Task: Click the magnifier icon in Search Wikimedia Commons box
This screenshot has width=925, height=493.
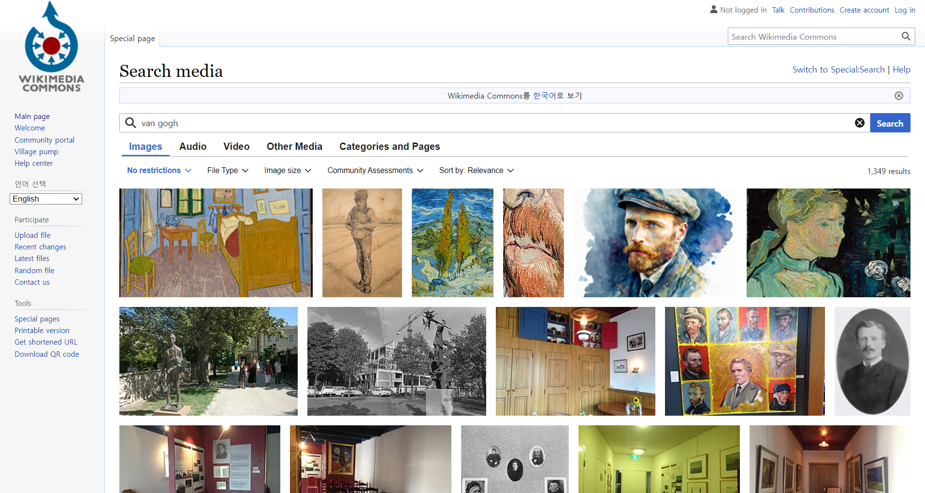Action: (906, 36)
